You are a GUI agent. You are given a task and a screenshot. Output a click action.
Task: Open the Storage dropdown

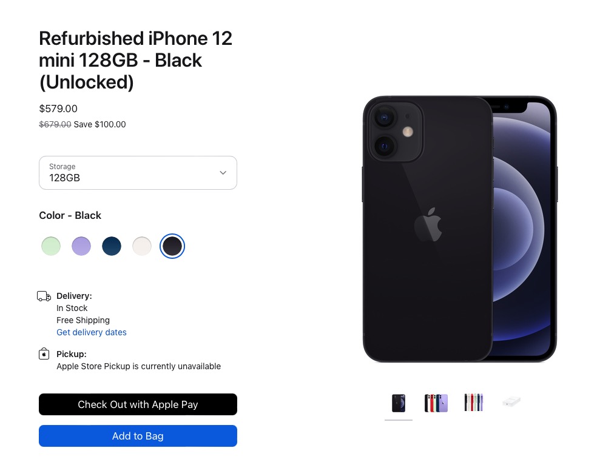click(x=138, y=173)
